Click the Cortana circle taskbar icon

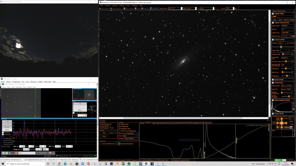[x=48, y=164]
